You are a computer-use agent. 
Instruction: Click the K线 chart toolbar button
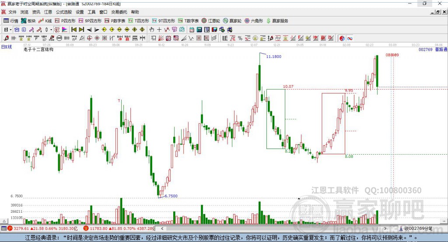pos(45,21)
